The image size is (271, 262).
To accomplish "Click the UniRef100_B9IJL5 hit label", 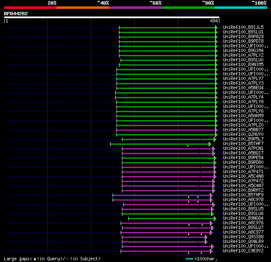I will pos(243,27).
